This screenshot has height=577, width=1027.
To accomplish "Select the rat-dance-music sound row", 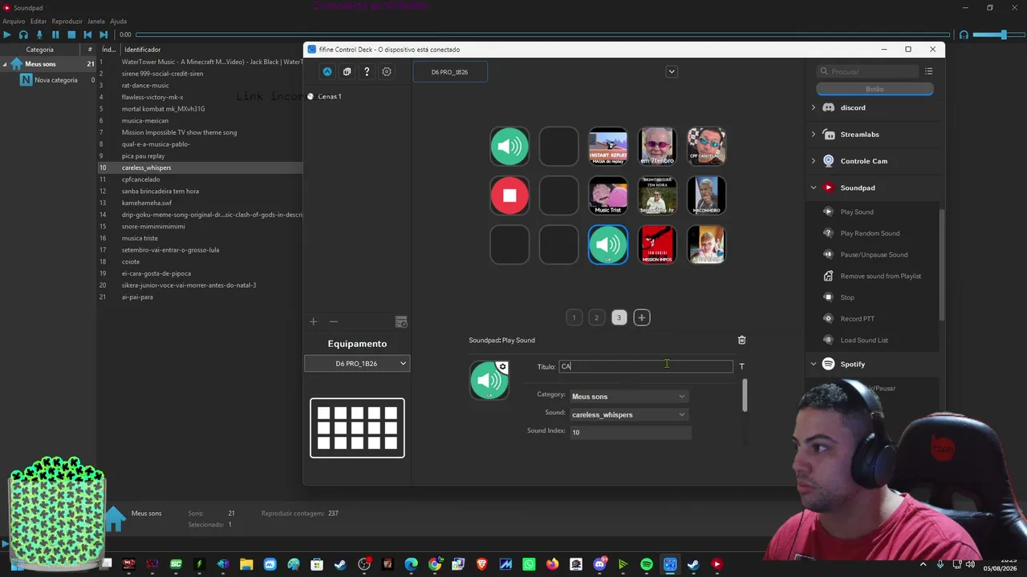I will [145, 85].
